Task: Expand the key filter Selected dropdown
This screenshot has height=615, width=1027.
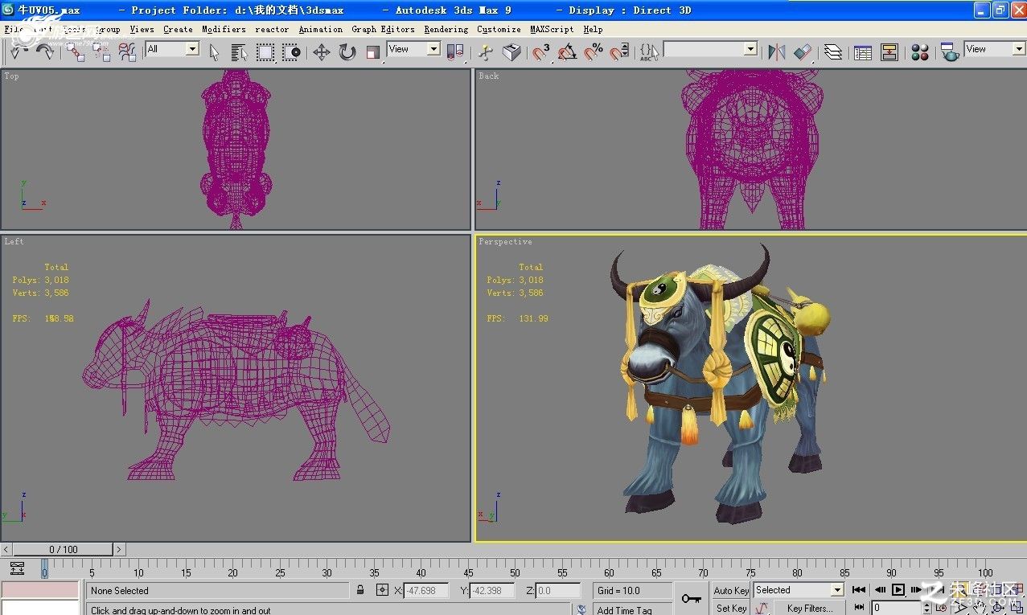Action: 836,590
